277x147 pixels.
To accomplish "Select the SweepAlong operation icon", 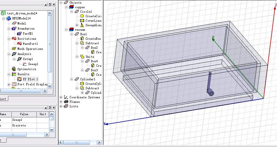I will point(82,25).
